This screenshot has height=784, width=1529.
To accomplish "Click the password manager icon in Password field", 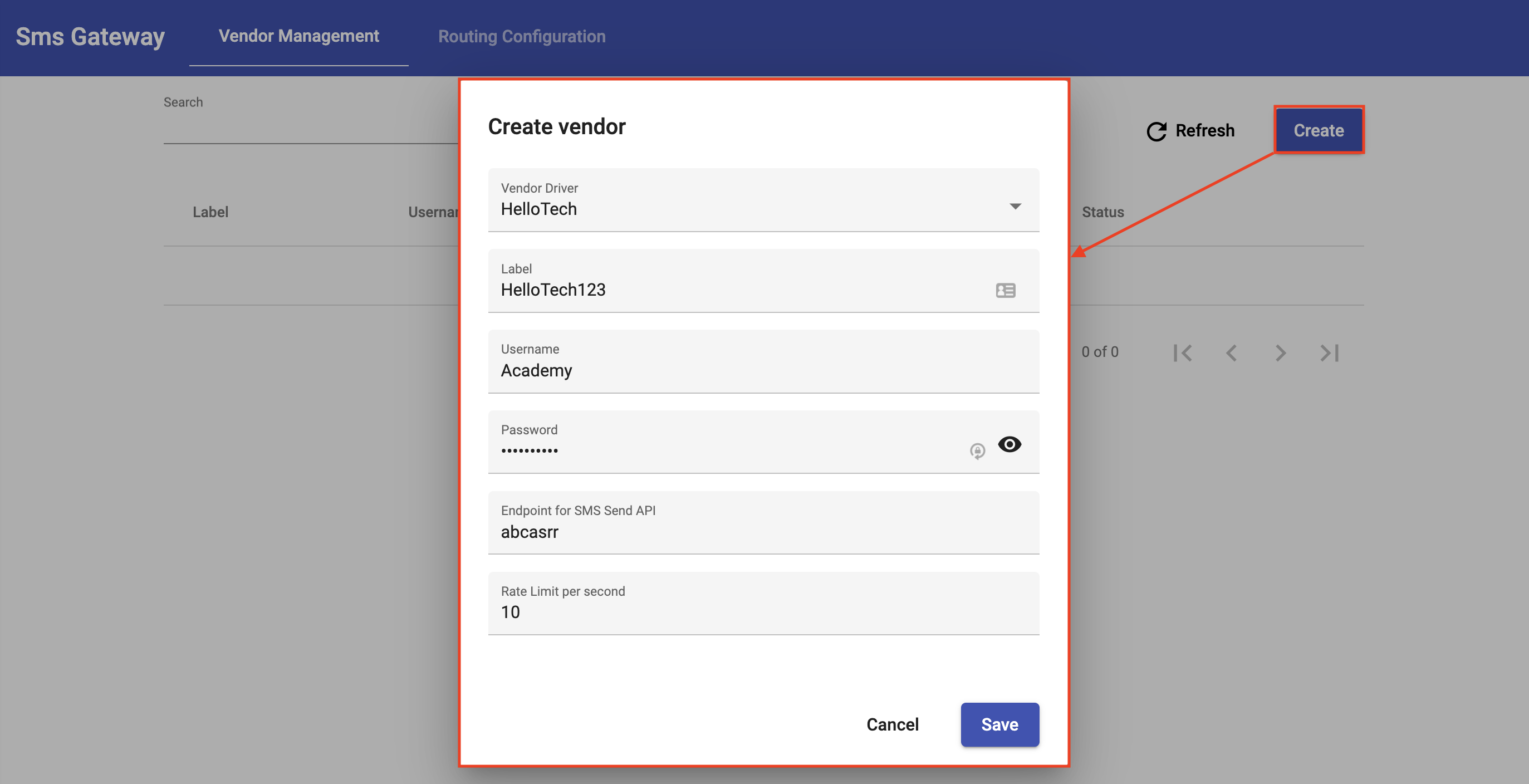I will [x=977, y=451].
